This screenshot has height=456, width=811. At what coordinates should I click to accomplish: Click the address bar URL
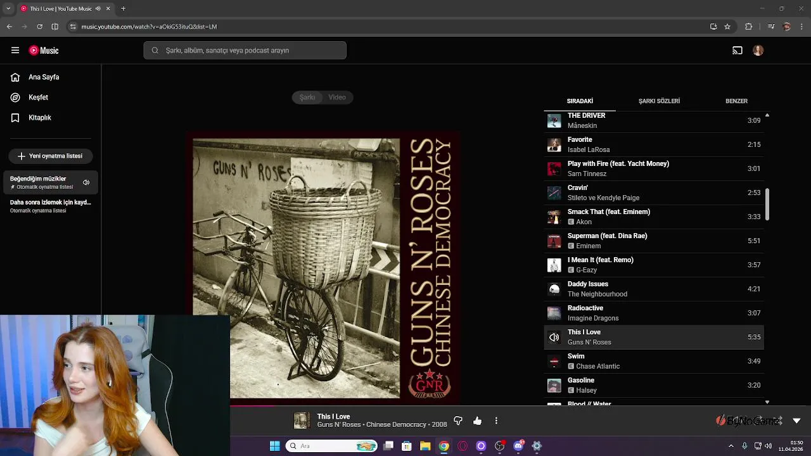coord(149,27)
